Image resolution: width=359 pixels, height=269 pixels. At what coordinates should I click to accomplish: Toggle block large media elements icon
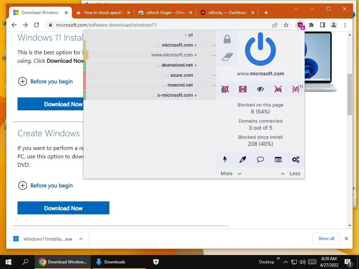click(243, 89)
